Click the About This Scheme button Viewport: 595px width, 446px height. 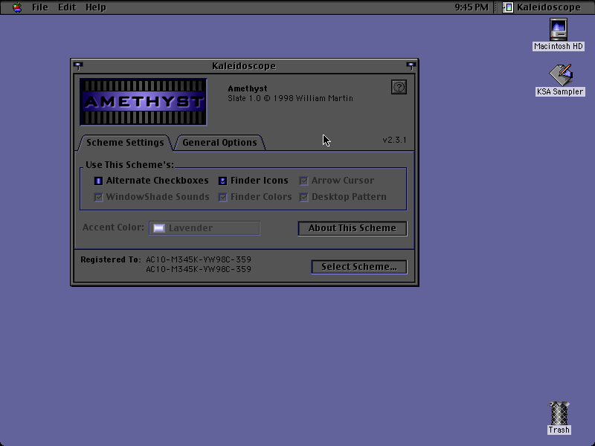353,228
